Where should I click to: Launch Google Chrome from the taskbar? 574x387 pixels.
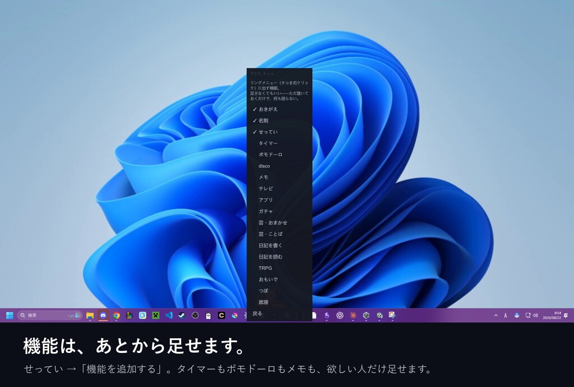117,315
